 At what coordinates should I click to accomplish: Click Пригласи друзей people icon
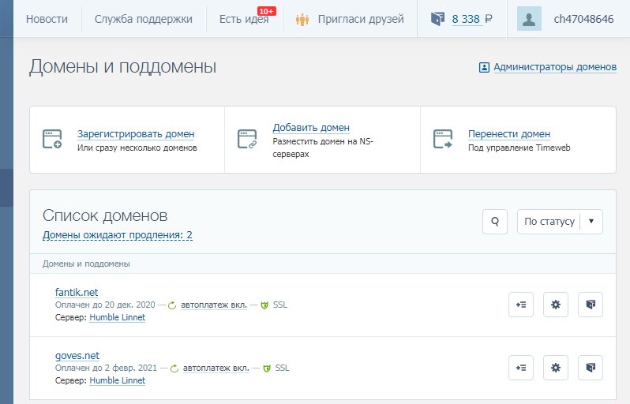[302, 19]
